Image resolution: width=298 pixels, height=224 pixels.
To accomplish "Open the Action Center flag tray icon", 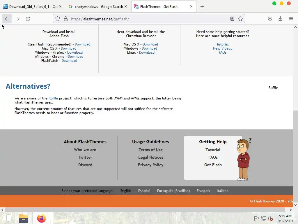I will point(256,218).
